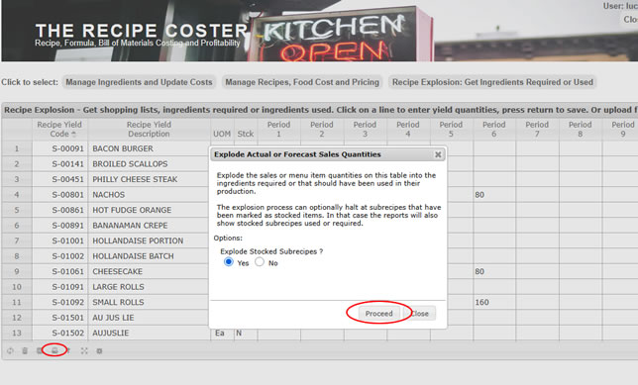Open Recipe Explosion: Get Ingredients Required or Used
Image resolution: width=638 pixels, height=385 pixels.
(492, 82)
